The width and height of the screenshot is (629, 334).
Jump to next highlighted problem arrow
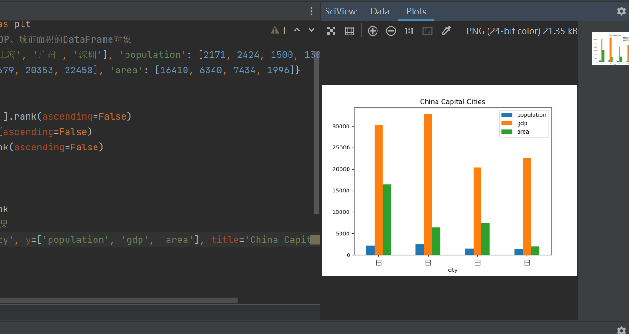[x=311, y=30]
